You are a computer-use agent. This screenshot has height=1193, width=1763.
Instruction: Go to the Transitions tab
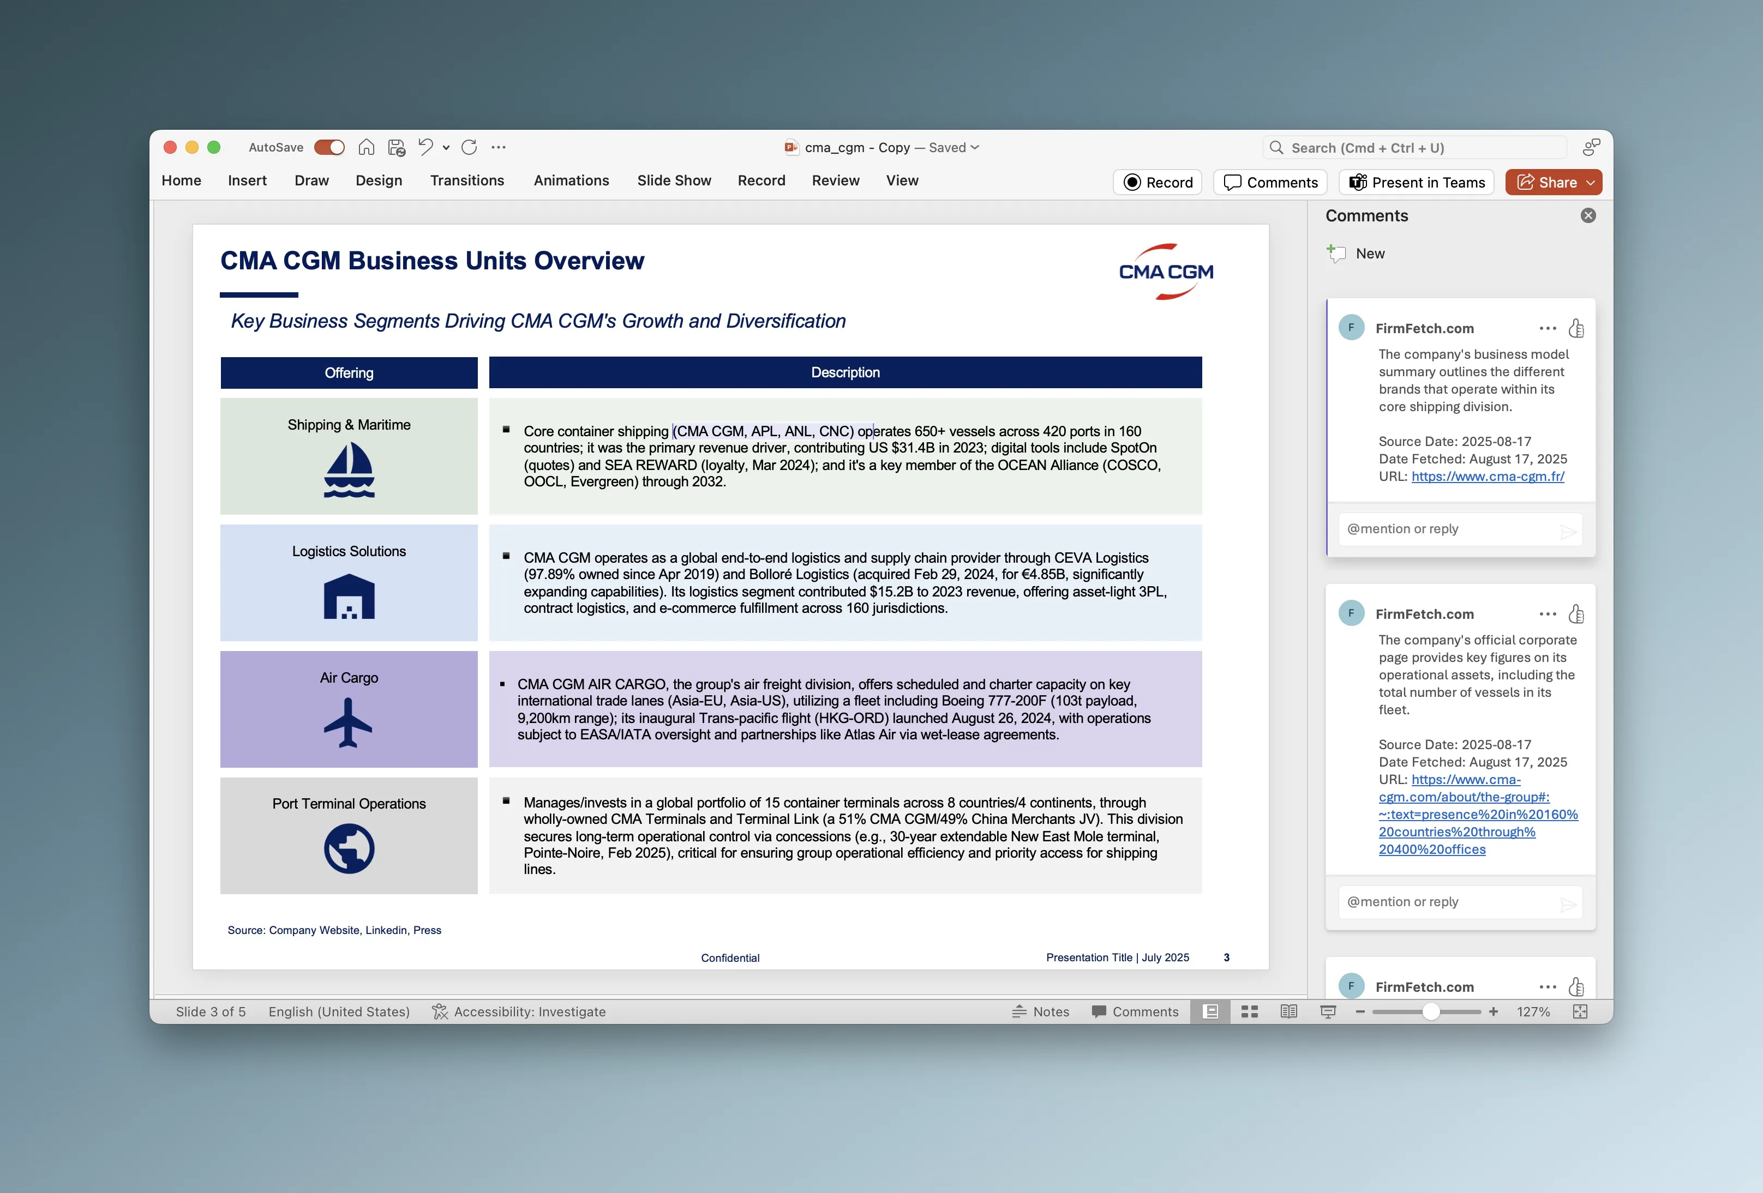[466, 180]
